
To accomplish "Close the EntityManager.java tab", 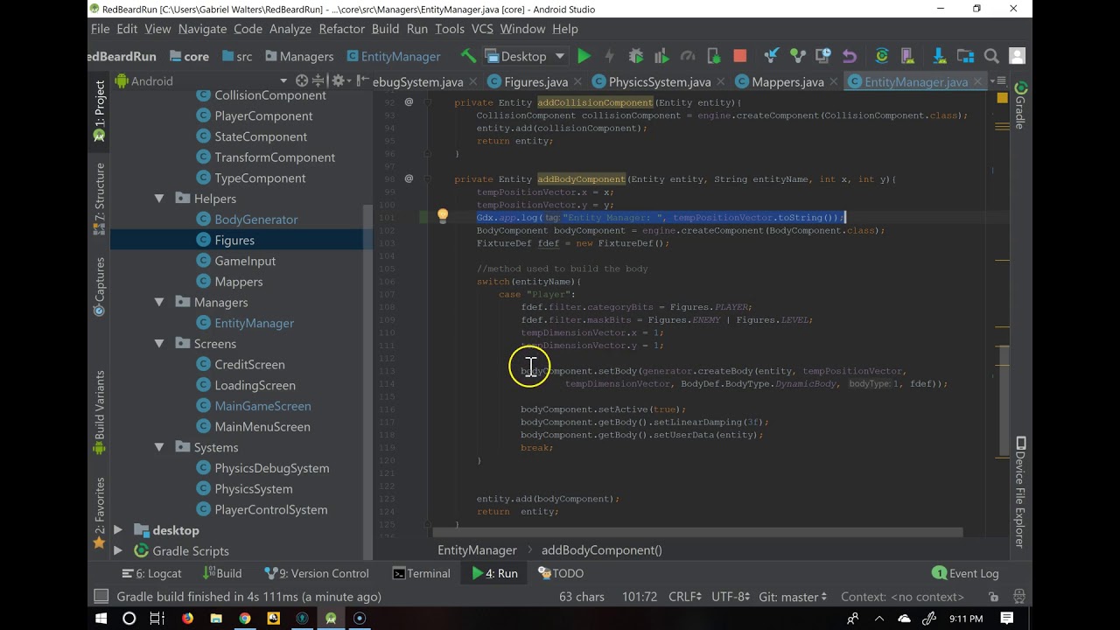I will pyautogui.click(x=976, y=81).
